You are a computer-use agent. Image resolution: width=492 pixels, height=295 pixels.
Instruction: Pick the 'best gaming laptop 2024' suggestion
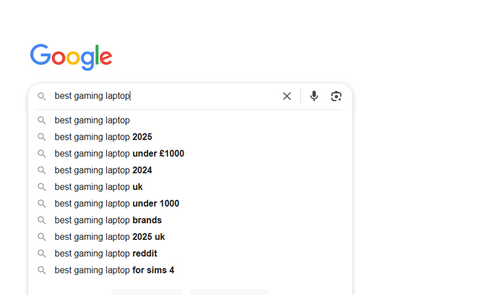click(190, 170)
